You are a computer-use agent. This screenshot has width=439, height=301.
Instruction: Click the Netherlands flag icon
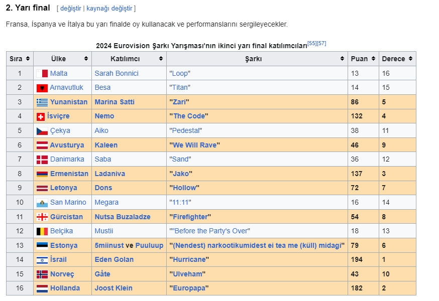(42, 288)
